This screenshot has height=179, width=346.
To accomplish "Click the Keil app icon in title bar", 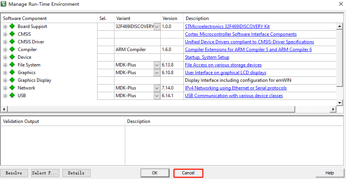I will point(3,4).
